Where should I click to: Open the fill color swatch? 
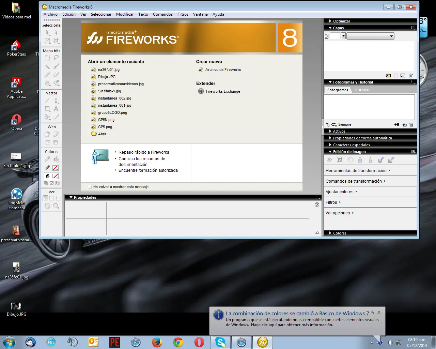(x=55, y=176)
